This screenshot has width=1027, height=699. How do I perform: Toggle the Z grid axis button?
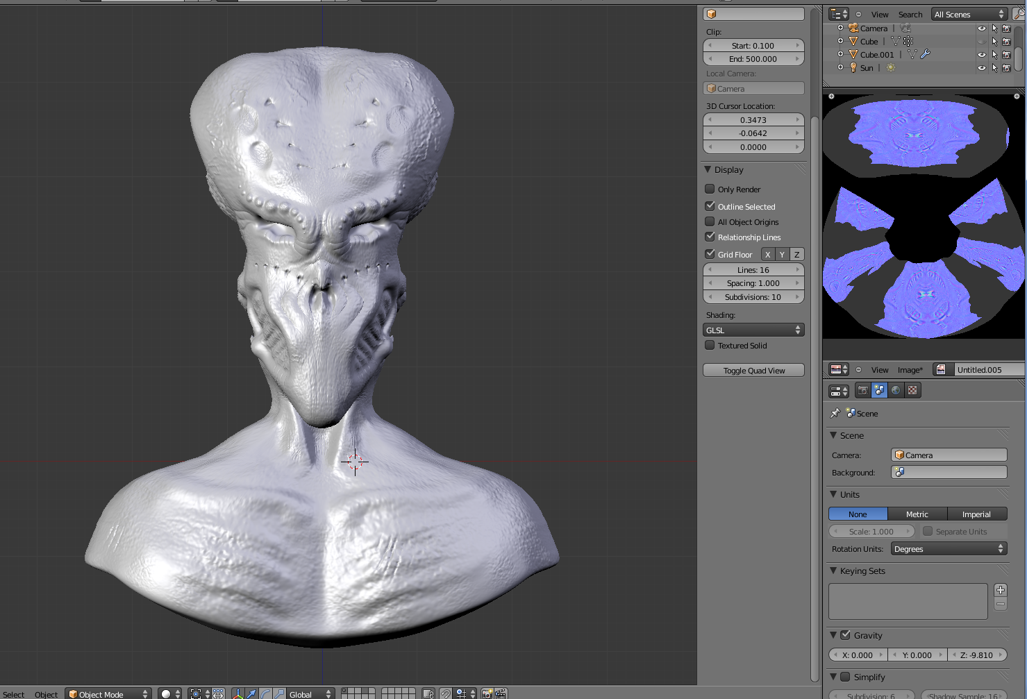point(796,254)
